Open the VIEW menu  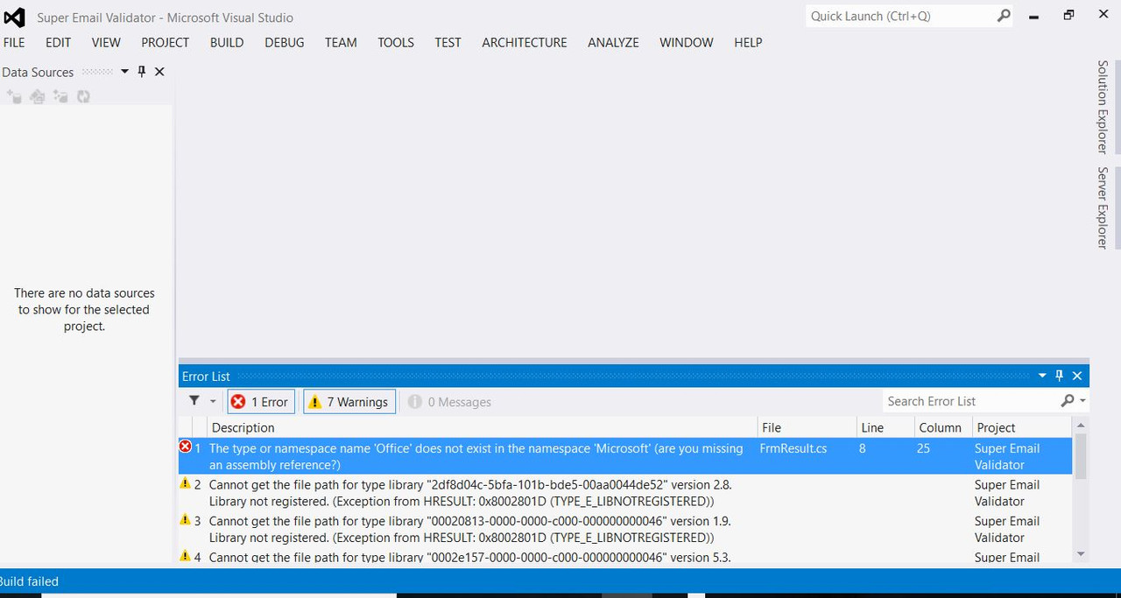pyautogui.click(x=106, y=42)
